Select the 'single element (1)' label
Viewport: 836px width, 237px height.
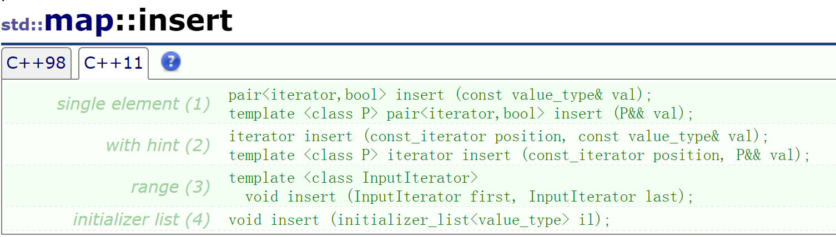(x=134, y=104)
